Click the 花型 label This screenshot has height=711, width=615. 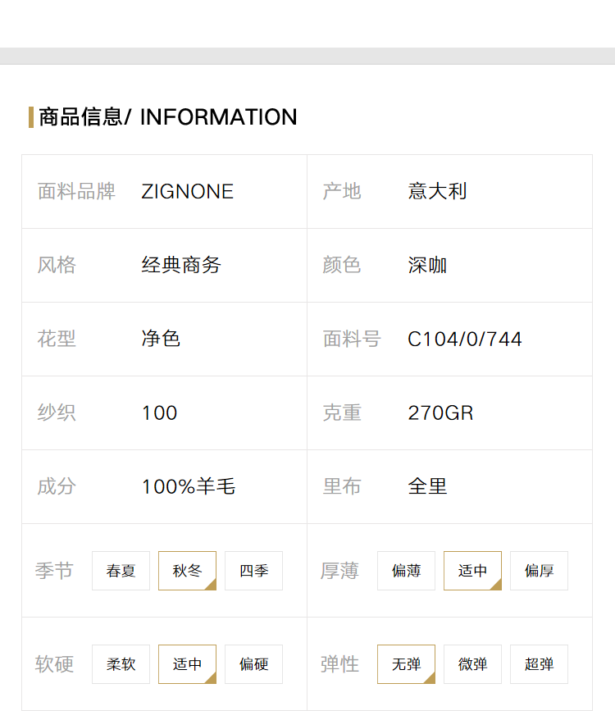pos(57,339)
